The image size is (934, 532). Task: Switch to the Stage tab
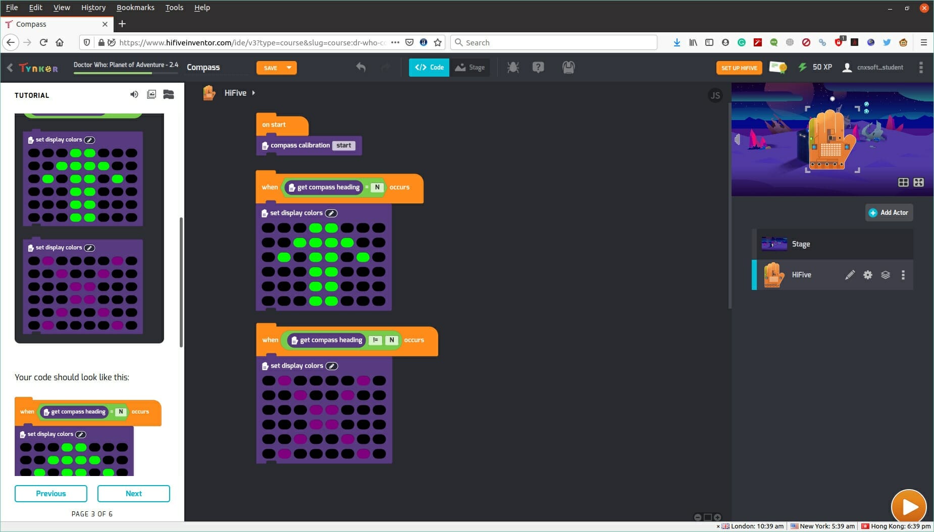[x=470, y=67]
